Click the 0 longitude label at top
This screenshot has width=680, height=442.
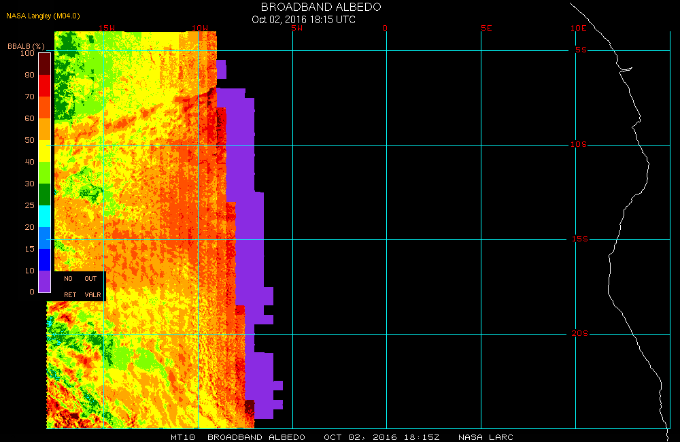pos(385,28)
